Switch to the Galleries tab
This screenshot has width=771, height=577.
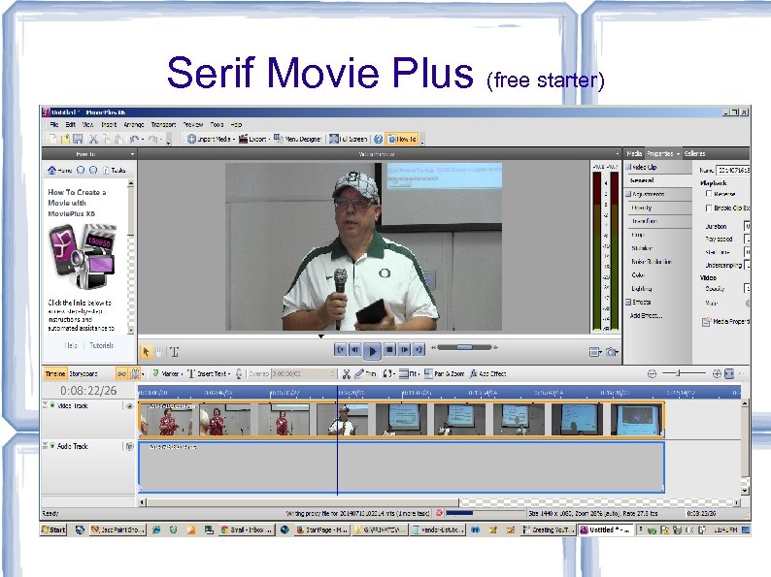[695, 153]
